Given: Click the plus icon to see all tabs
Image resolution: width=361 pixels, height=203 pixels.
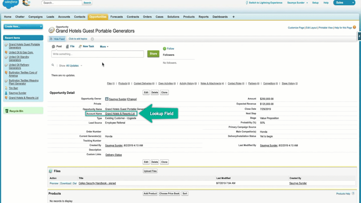Looking at the screenshot, I should [x=233, y=17].
